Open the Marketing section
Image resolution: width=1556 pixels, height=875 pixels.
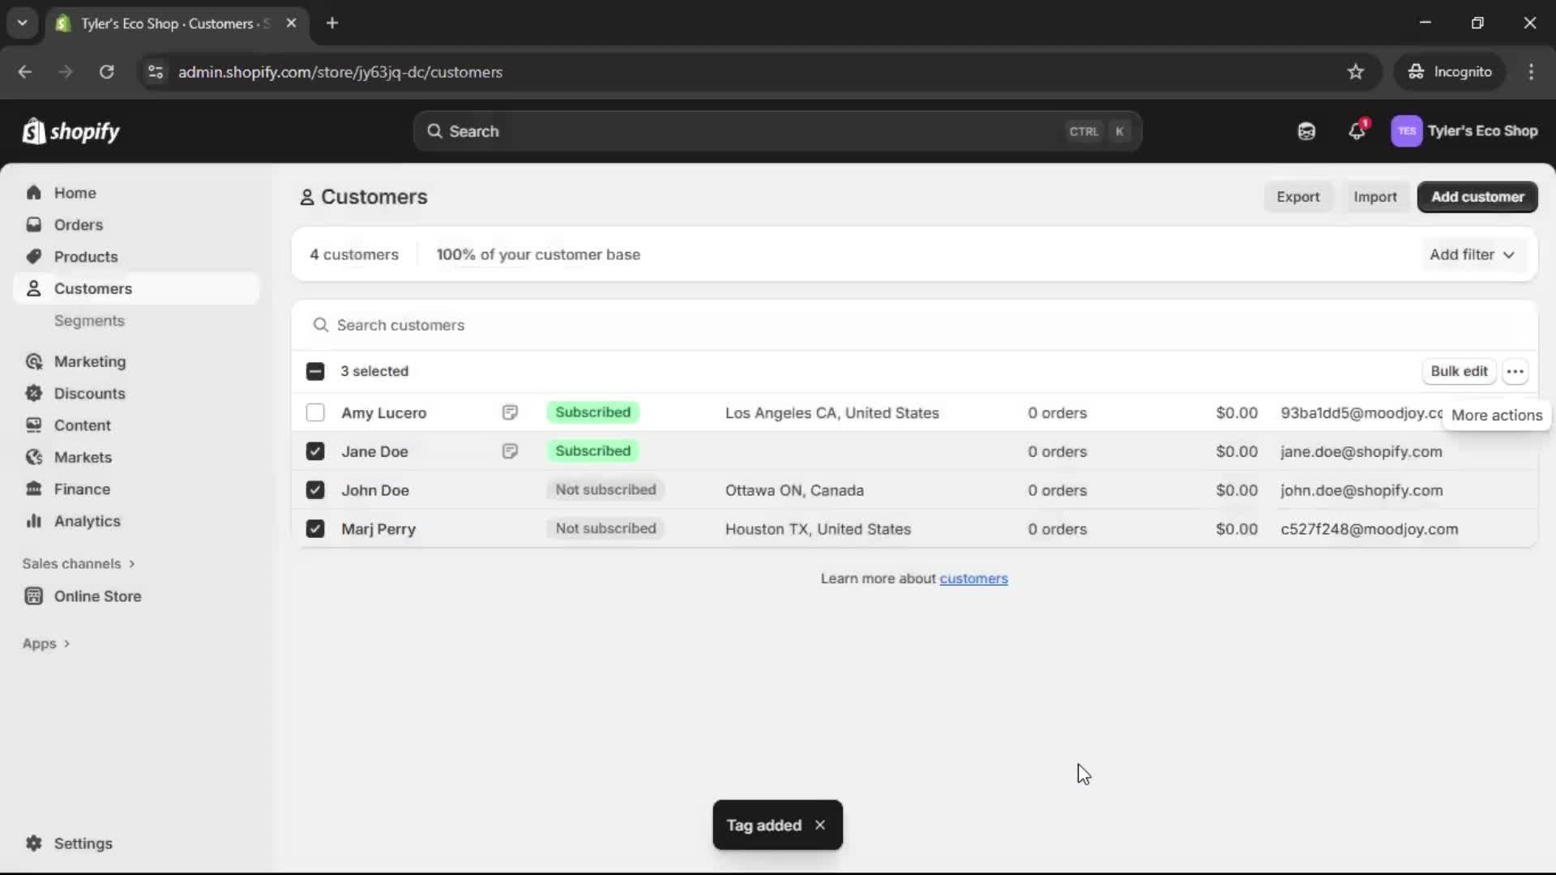click(x=89, y=362)
